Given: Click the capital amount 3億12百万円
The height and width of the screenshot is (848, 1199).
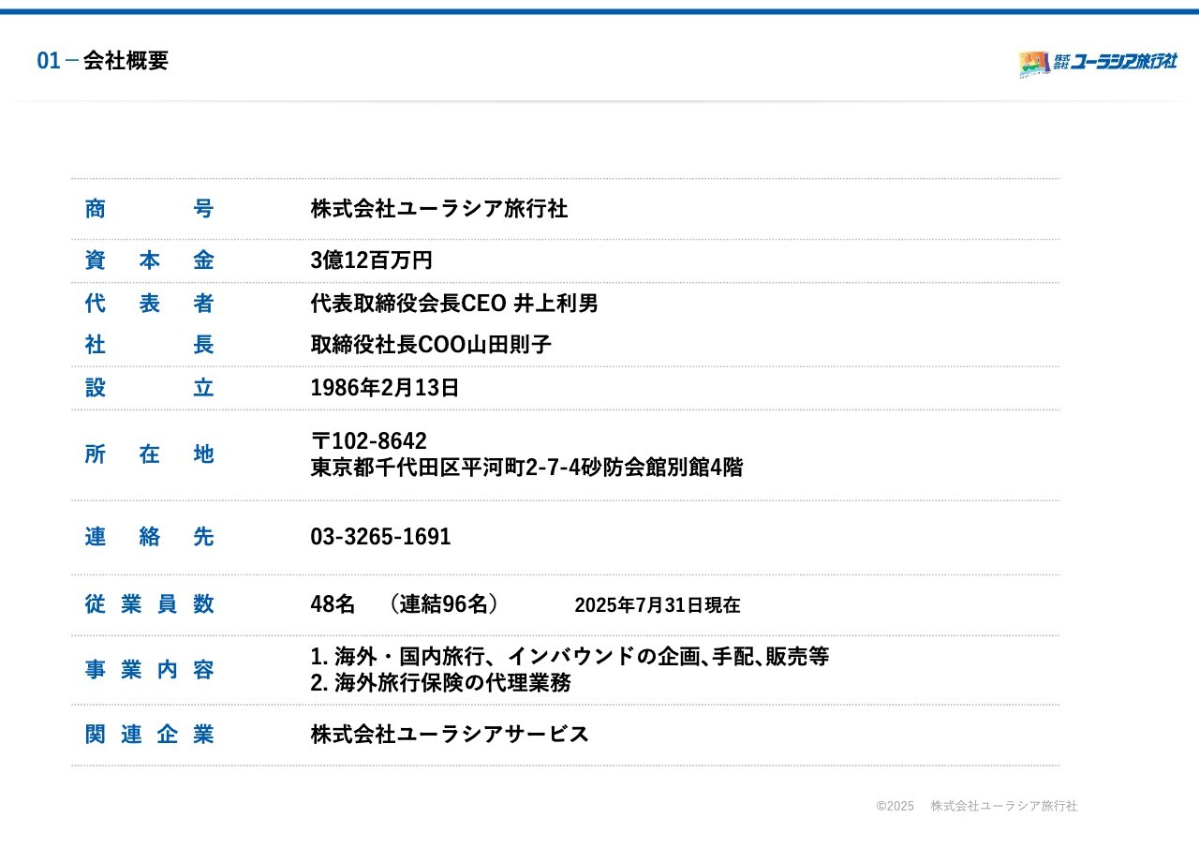Looking at the screenshot, I should click(x=371, y=260).
